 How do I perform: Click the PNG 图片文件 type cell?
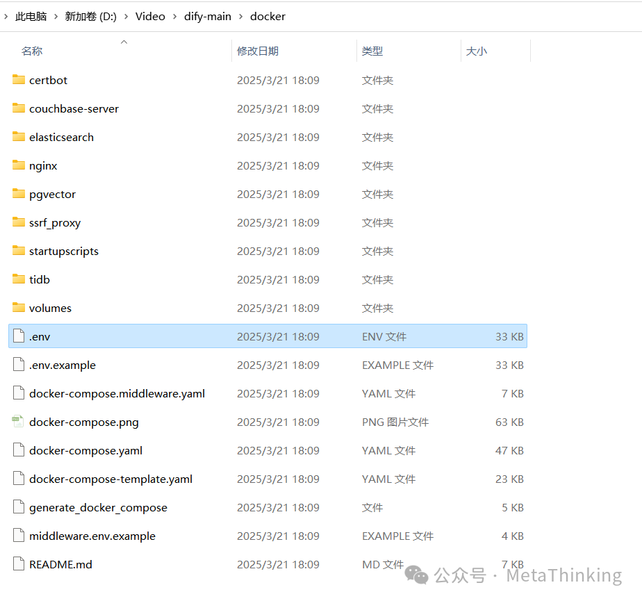(x=395, y=422)
